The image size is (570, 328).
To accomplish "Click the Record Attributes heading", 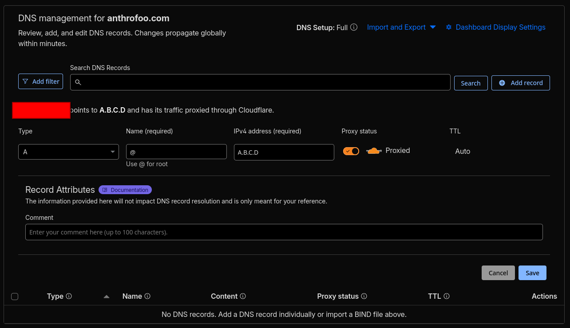I will click(x=60, y=190).
